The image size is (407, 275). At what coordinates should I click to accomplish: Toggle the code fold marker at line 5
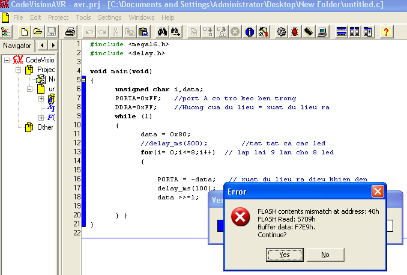pyautogui.click(x=83, y=80)
